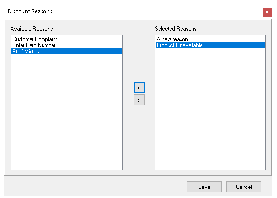Close the Discount Reasons dialog with X
The width and height of the screenshot is (277, 198).
(267, 12)
